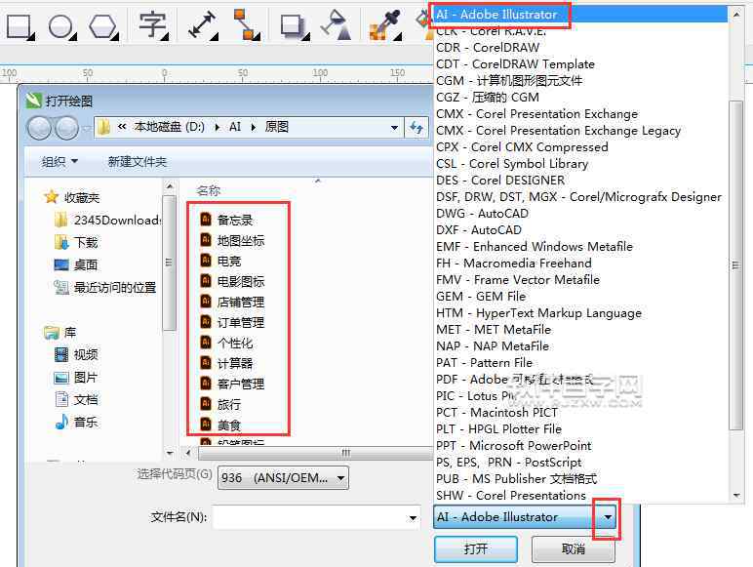This screenshot has width=753, height=567.
Task: Open 下载 in favorites
Action: [77, 242]
